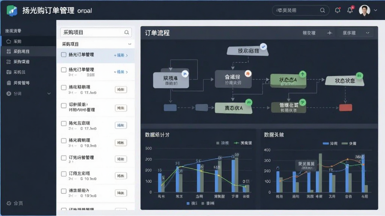385x216 pixels.
Task: Select the 状态态A flow node
Action: [x=288, y=81]
